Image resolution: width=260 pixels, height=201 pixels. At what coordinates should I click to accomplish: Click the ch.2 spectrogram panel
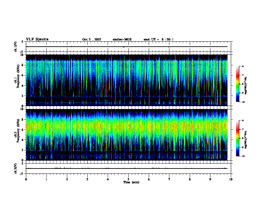[x=127, y=135]
